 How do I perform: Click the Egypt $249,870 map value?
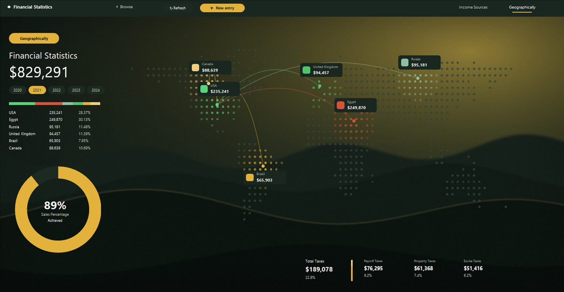point(357,108)
